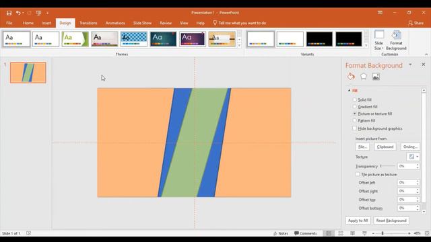Increase Offset left value spinner
The width and height of the screenshot is (431, 242).
click(x=418, y=181)
